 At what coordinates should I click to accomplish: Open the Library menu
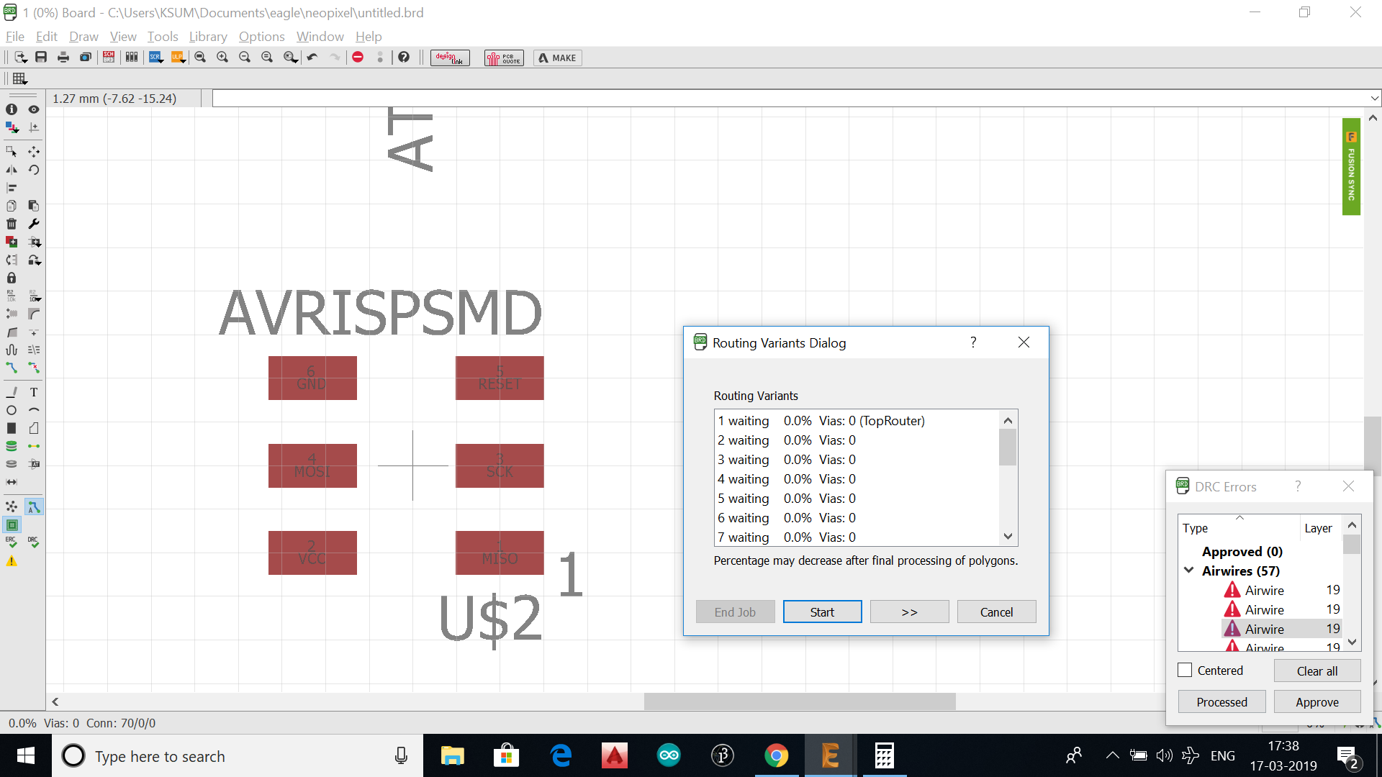click(x=208, y=37)
